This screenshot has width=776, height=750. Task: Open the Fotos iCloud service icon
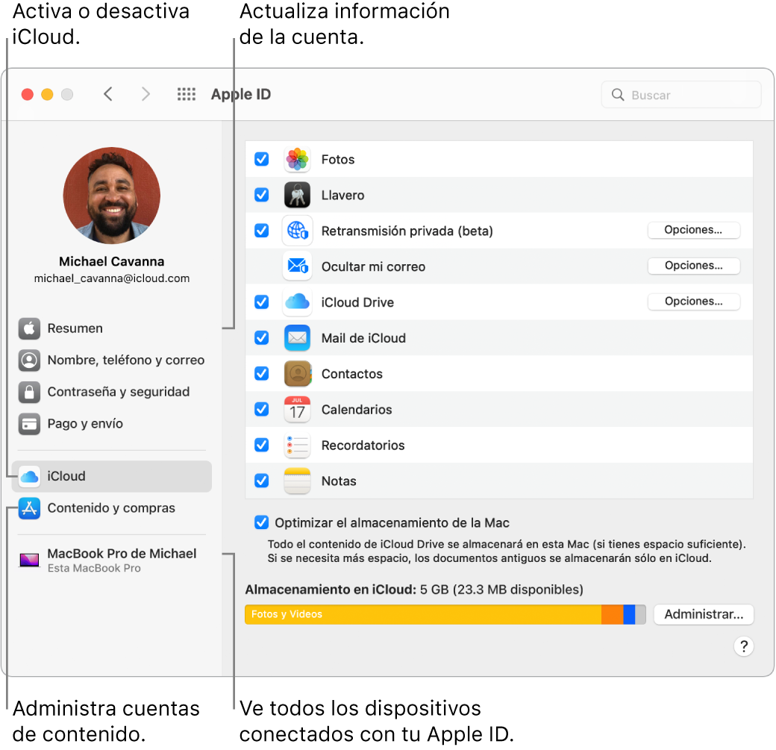pyautogui.click(x=297, y=159)
